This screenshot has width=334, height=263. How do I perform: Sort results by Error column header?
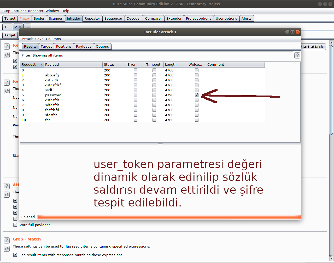coord(135,65)
